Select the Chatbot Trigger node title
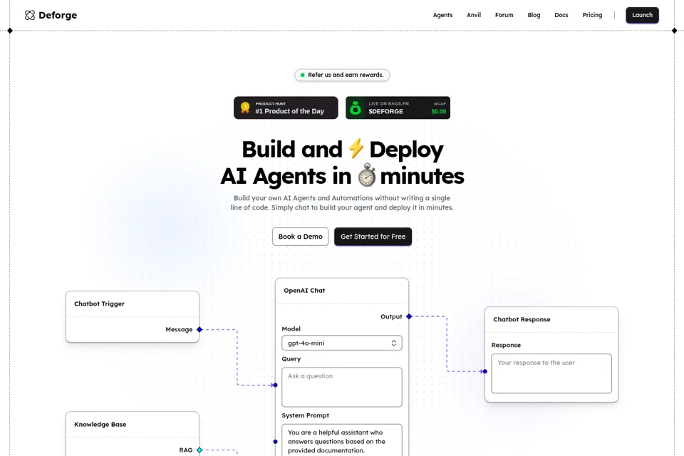The image size is (684, 456). [x=100, y=304]
